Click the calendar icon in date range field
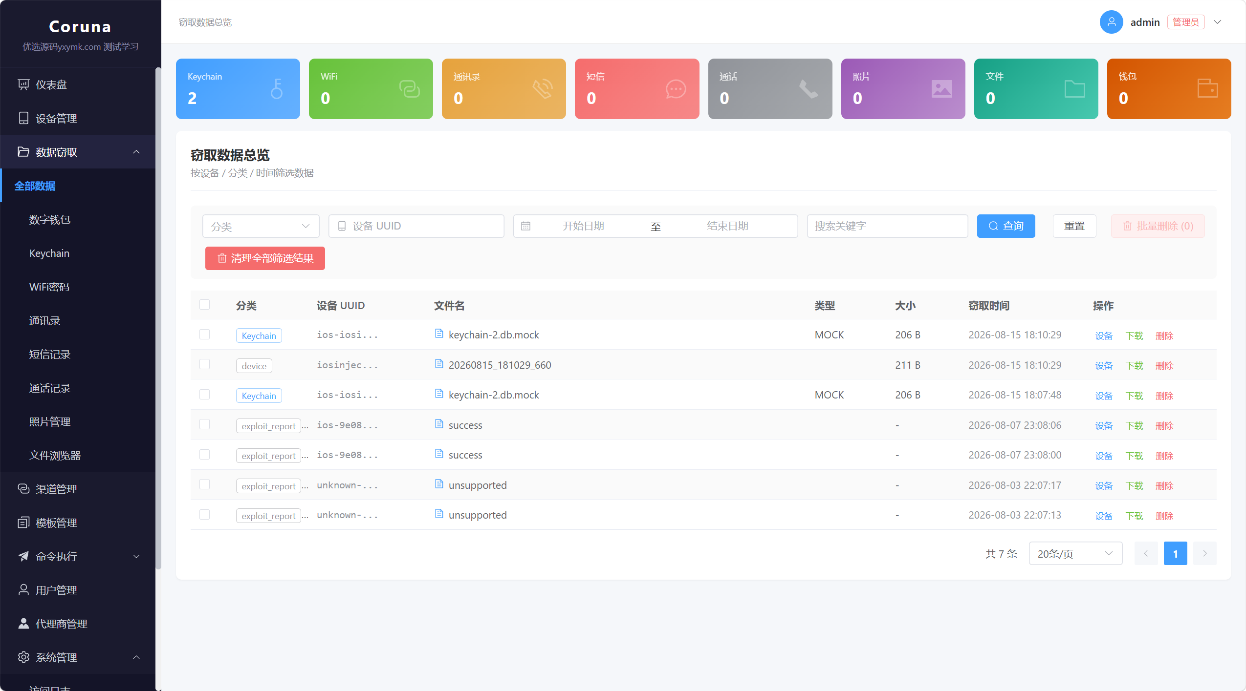This screenshot has height=691, width=1246. (x=525, y=226)
